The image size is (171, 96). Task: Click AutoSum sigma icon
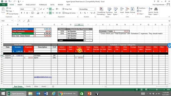tap(138, 8)
